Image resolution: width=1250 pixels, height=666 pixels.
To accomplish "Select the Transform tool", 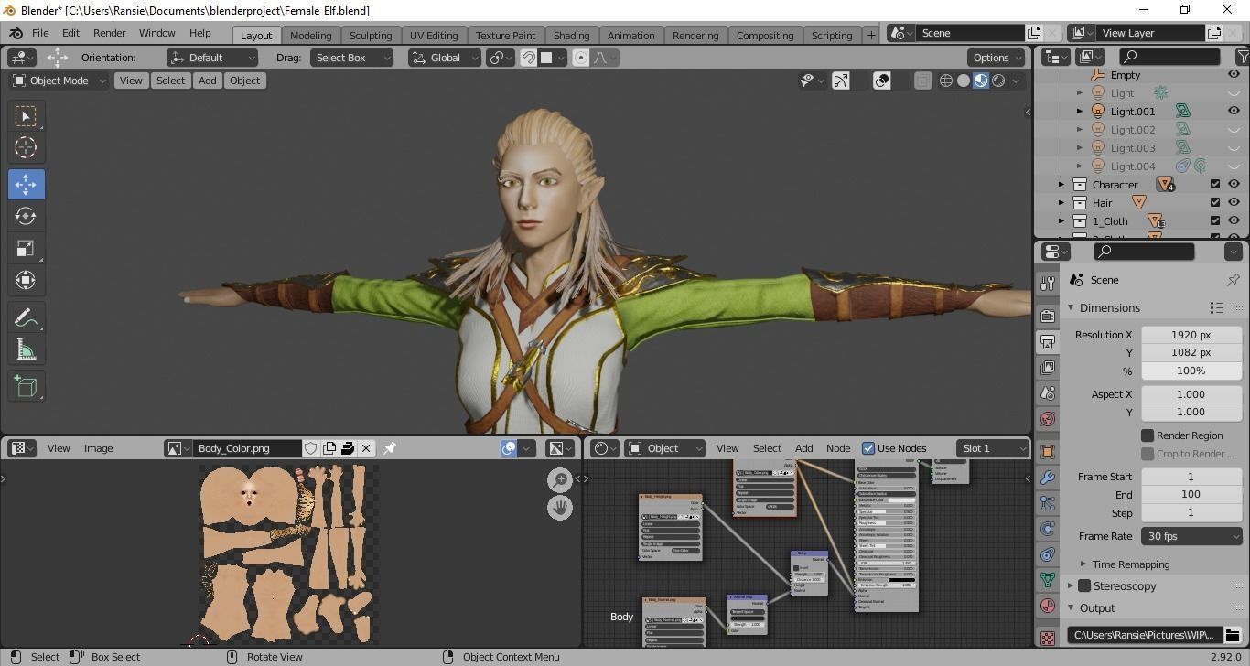I will pos(26,280).
